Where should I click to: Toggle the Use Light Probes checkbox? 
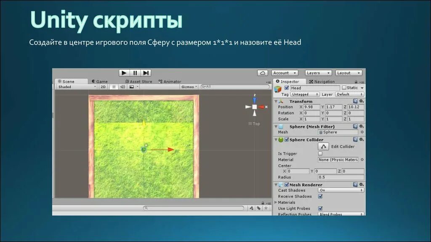(x=320, y=208)
